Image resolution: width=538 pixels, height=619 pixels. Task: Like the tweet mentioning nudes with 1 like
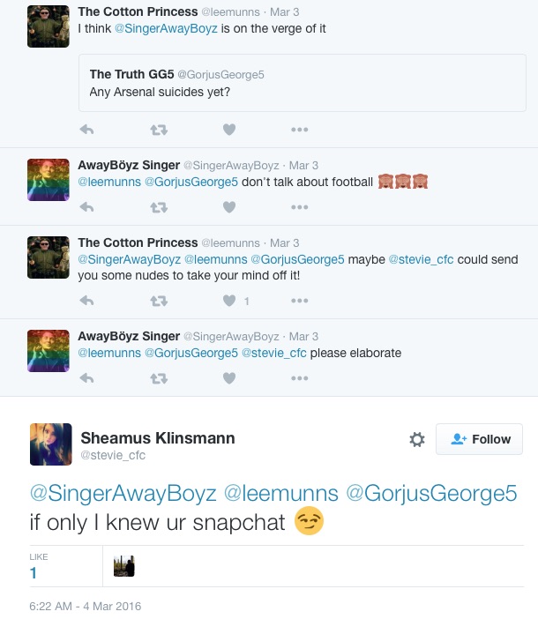(x=229, y=301)
